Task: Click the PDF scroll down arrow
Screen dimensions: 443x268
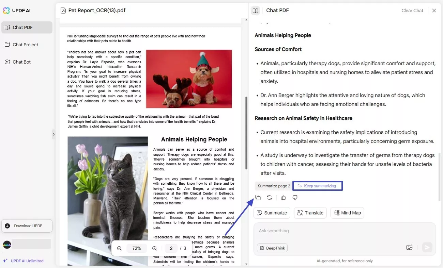Action: point(246,264)
